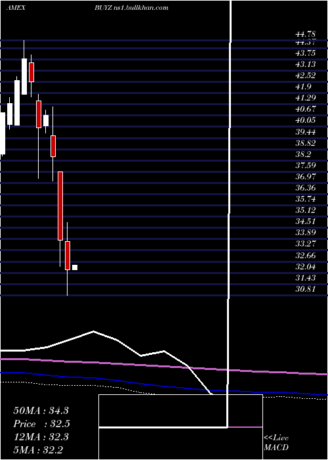Select the 32.04 axis value

[x=305, y=267]
